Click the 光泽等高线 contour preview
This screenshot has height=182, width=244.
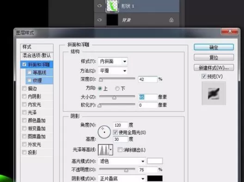click(104, 150)
